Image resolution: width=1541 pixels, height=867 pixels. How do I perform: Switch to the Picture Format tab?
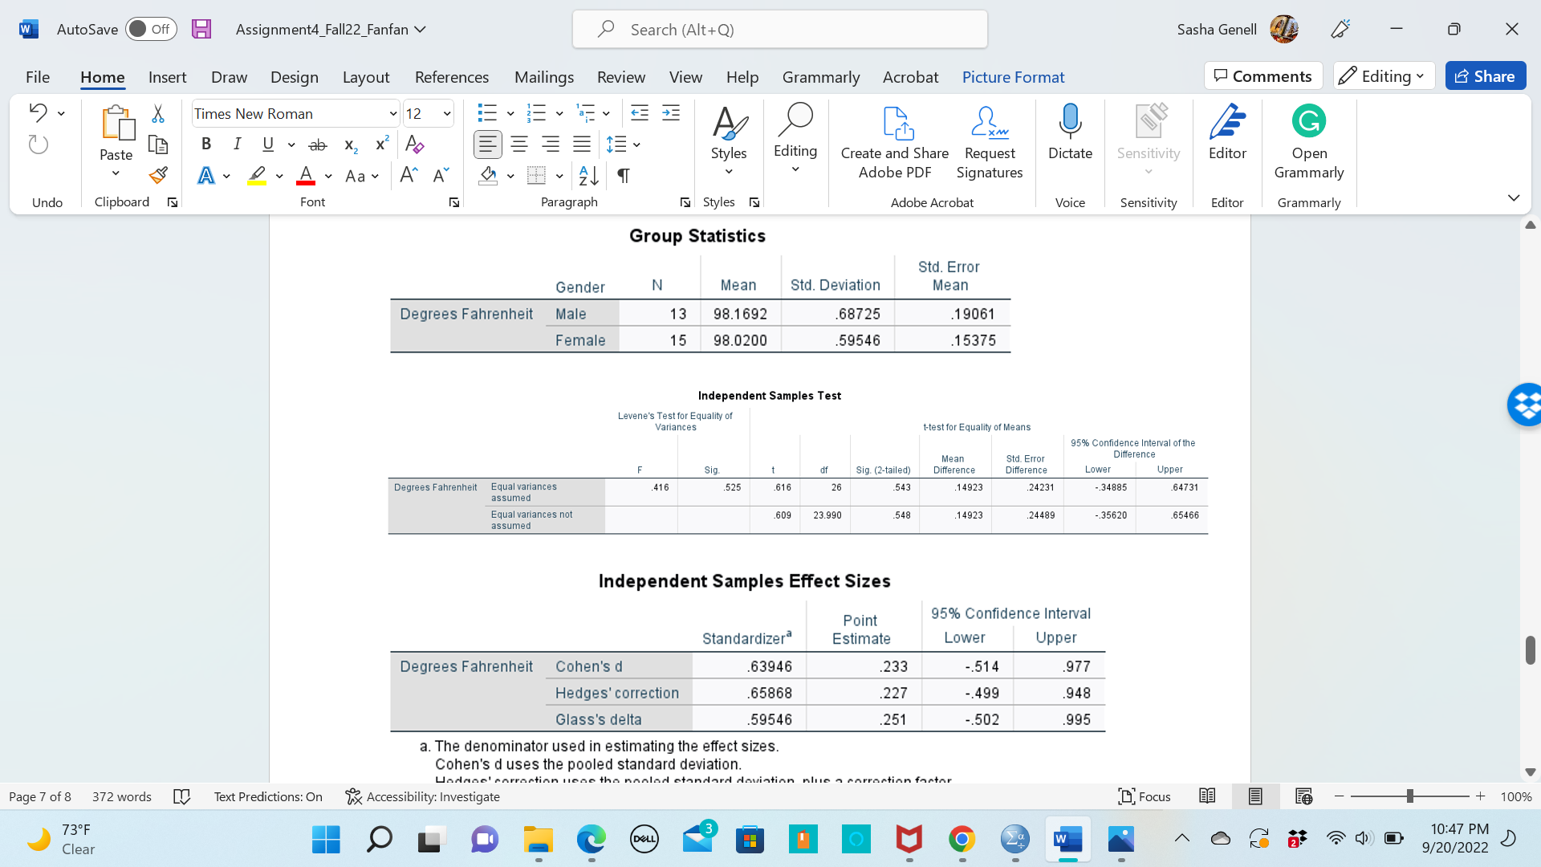1013,77
